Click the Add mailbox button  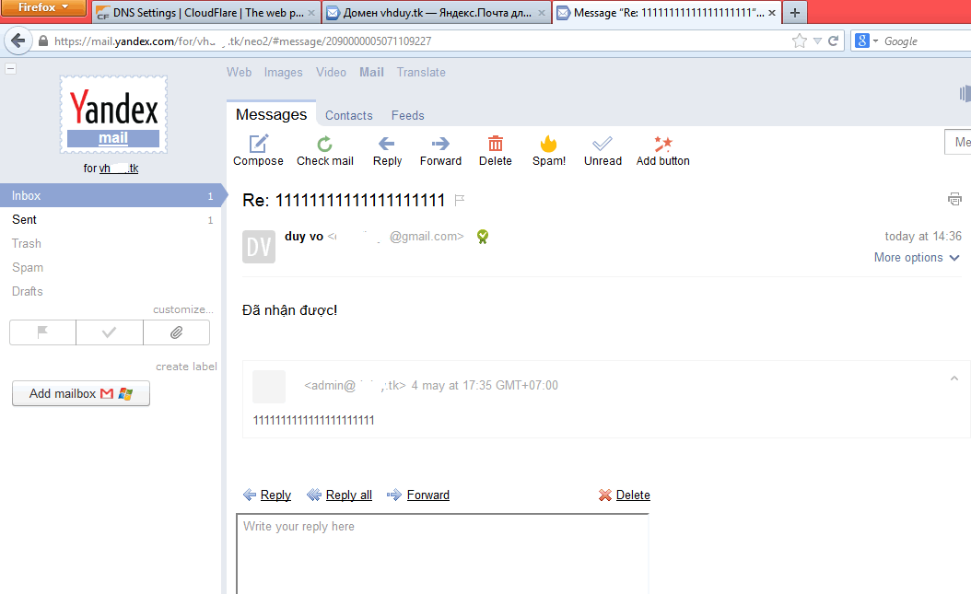coord(81,393)
